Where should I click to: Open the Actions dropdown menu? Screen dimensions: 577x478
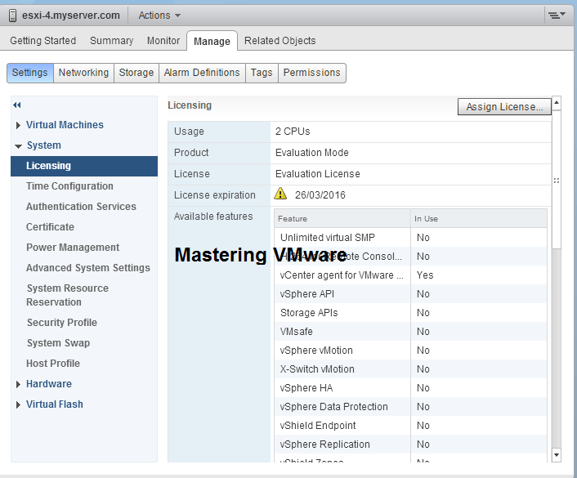click(x=159, y=16)
